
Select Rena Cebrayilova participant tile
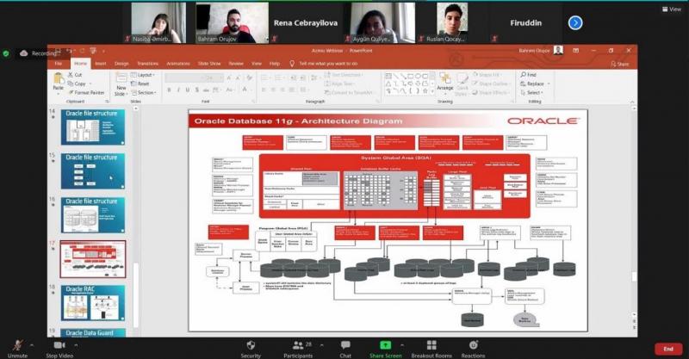pyautogui.click(x=306, y=23)
